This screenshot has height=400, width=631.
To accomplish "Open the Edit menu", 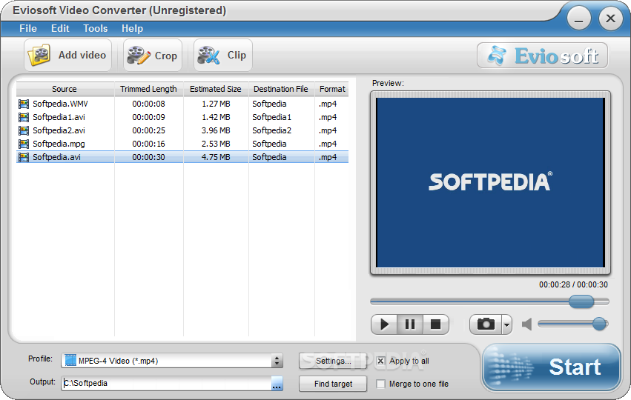I will (x=60, y=29).
